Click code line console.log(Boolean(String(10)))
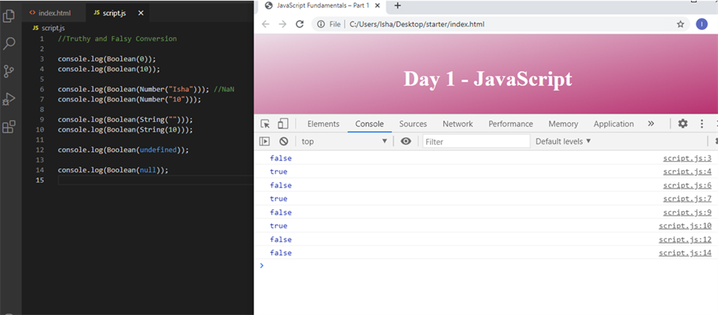Viewport: 718px width, 315px height. click(126, 129)
